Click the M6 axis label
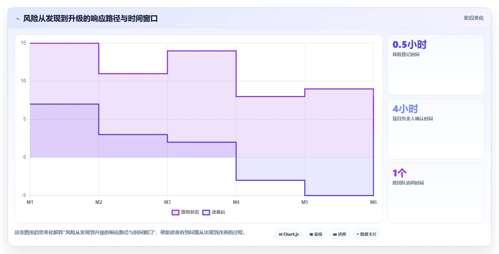 point(374,202)
